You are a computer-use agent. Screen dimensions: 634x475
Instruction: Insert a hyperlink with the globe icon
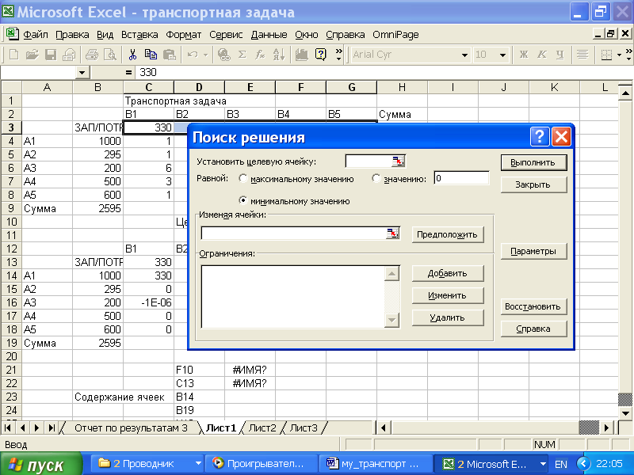[x=223, y=54]
